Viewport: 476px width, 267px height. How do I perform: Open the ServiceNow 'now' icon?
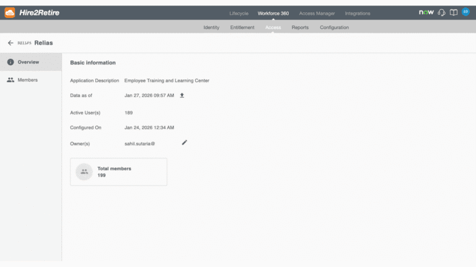[x=426, y=12]
